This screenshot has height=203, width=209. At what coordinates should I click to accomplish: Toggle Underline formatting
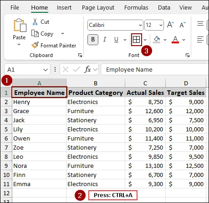116,40
